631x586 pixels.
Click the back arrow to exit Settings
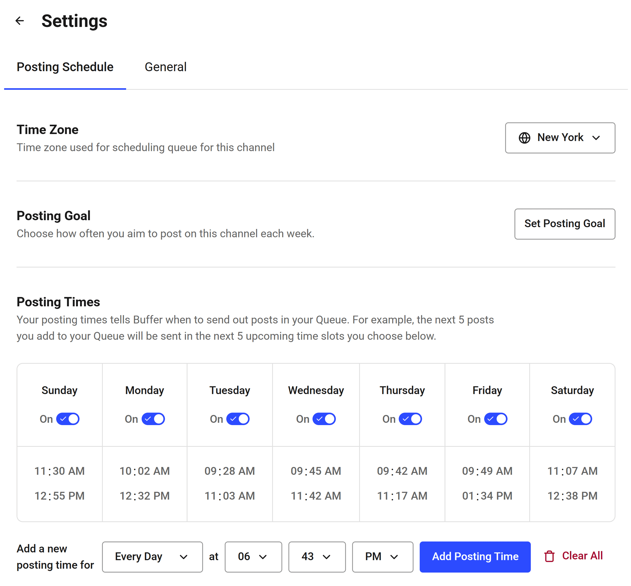20,21
